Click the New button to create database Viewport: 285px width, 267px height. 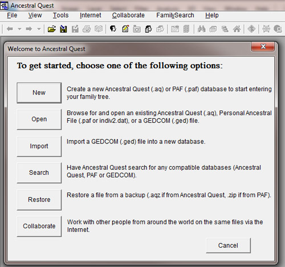(x=39, y=93)
